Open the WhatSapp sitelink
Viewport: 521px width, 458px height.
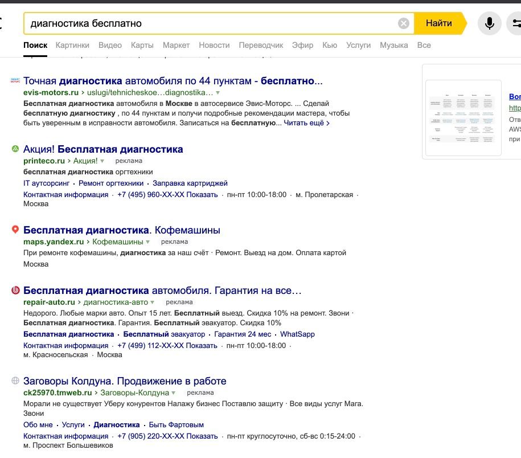(x=297, y=334)
